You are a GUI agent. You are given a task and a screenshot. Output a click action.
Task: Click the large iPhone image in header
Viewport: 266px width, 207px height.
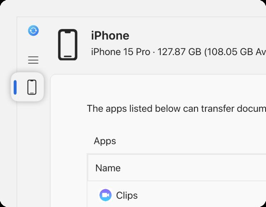coord(68,45)
